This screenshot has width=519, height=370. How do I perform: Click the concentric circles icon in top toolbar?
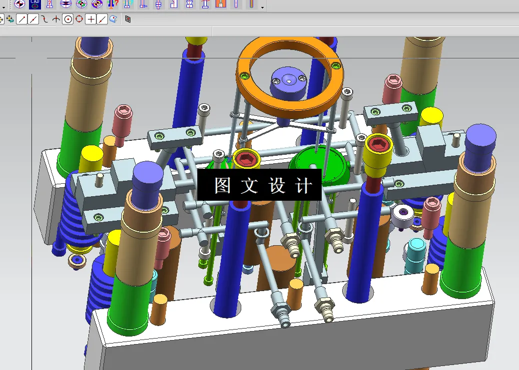[81, 4]
